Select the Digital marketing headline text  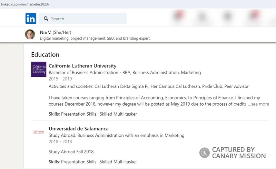tap(95, 38)
